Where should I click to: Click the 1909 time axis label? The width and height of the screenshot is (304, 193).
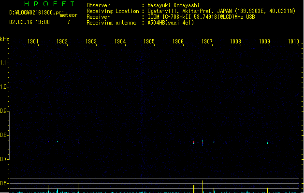(x=264, y=41)
